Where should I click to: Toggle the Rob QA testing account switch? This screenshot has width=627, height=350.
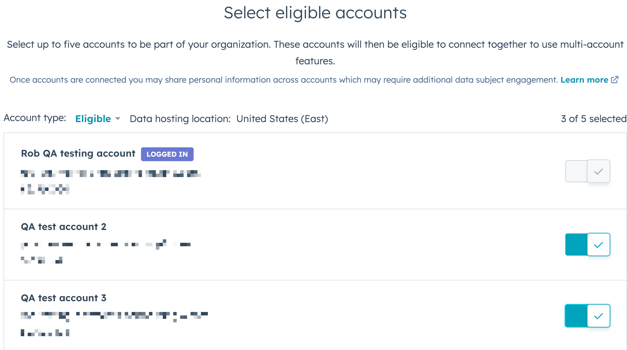587,171
